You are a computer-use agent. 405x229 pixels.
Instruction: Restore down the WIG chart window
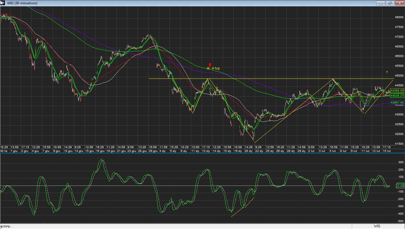(390, 3)
